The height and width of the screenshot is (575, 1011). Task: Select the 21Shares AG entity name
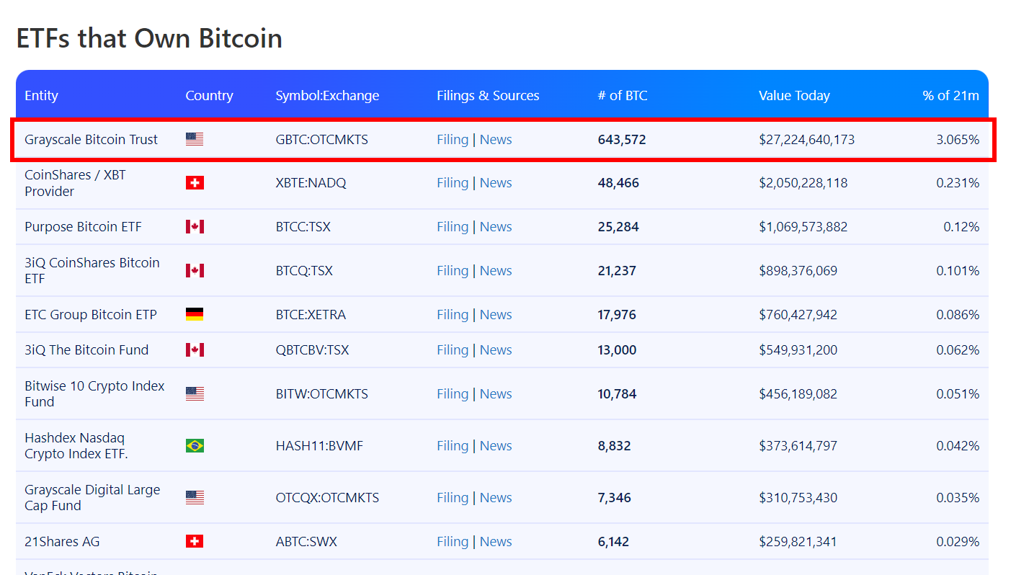coord(61,542)
